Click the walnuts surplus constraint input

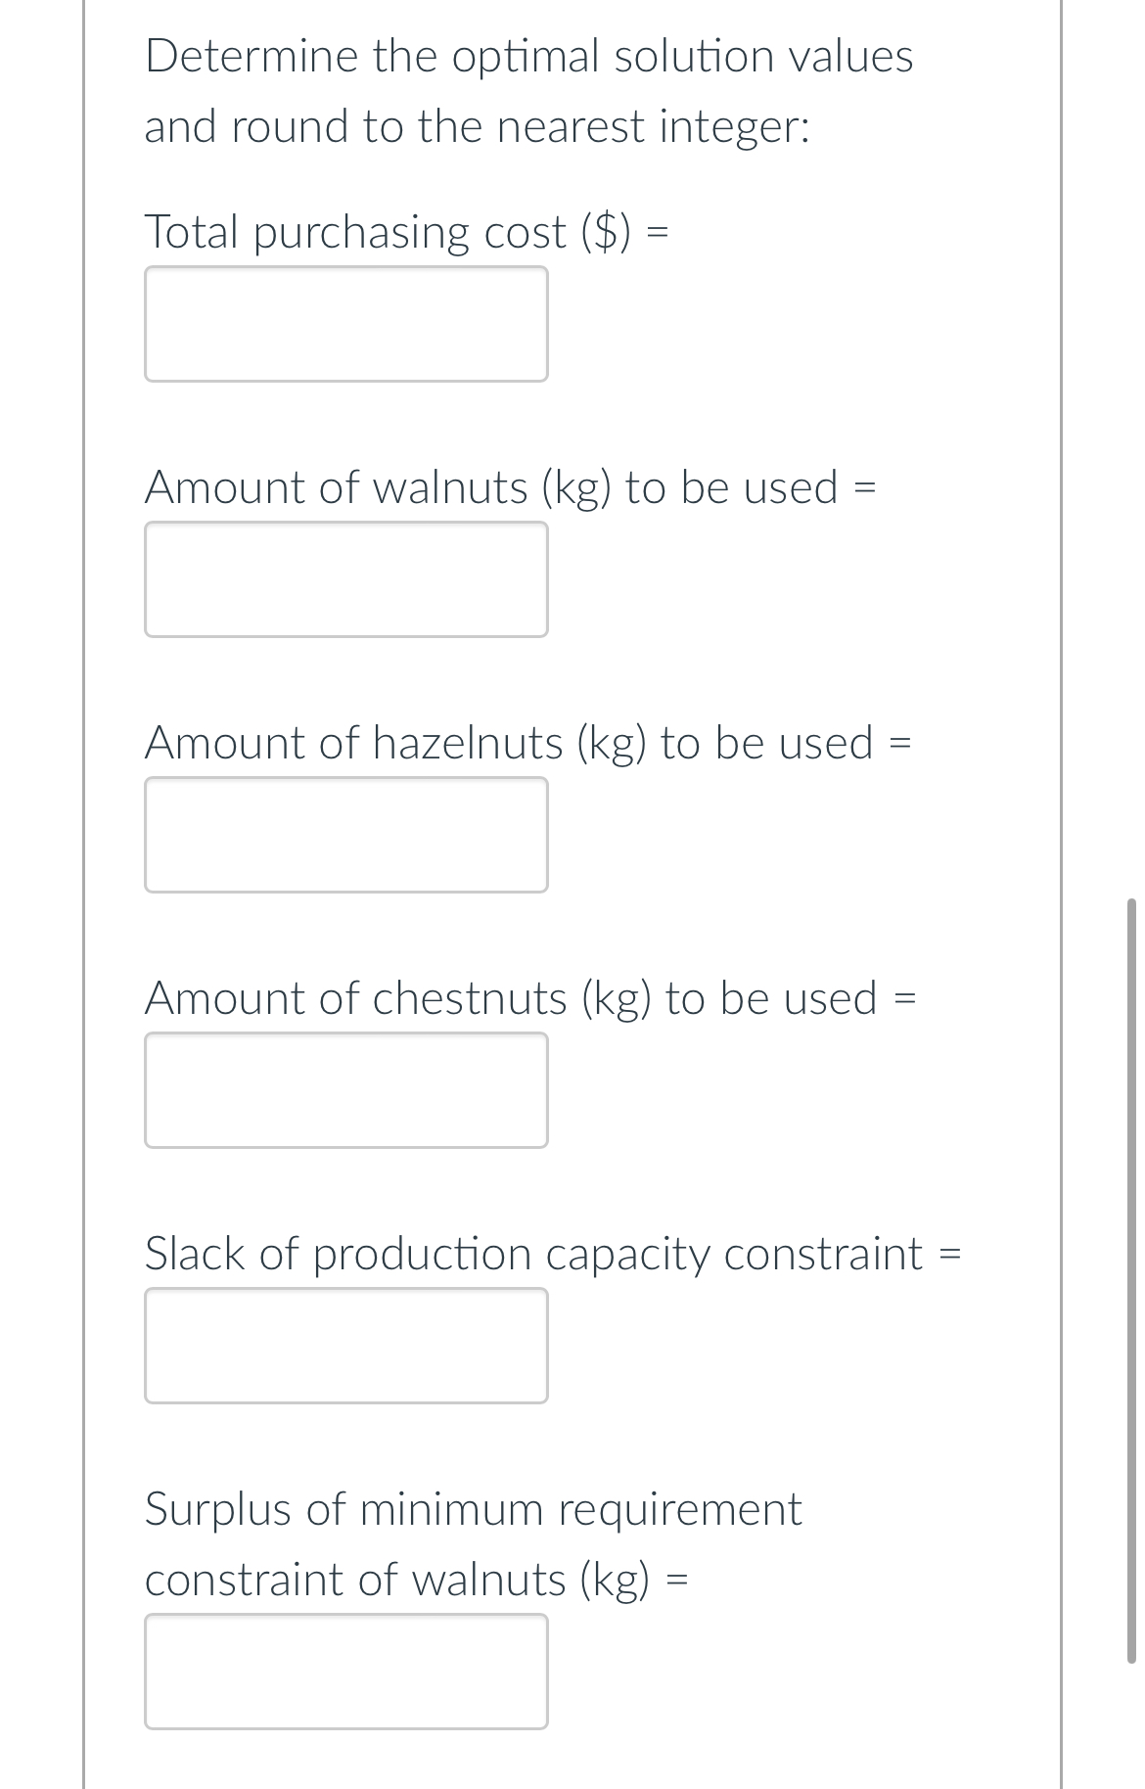[346, 1672]
